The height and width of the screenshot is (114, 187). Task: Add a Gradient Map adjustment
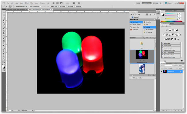coord(175,39)
